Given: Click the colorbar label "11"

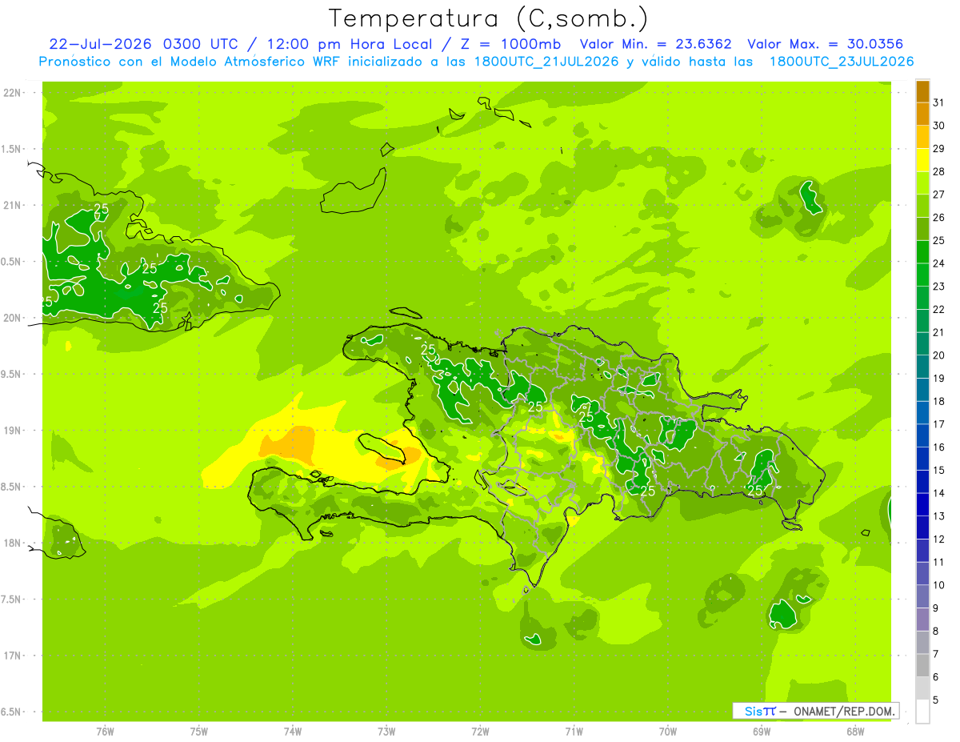Looking at the screenshot, I should pos(938,562).
